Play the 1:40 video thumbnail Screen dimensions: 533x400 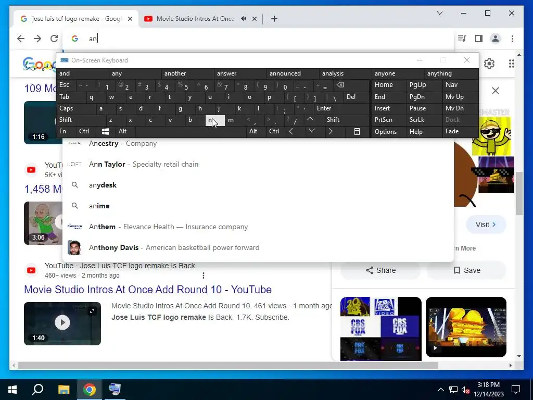pos(62,323)
